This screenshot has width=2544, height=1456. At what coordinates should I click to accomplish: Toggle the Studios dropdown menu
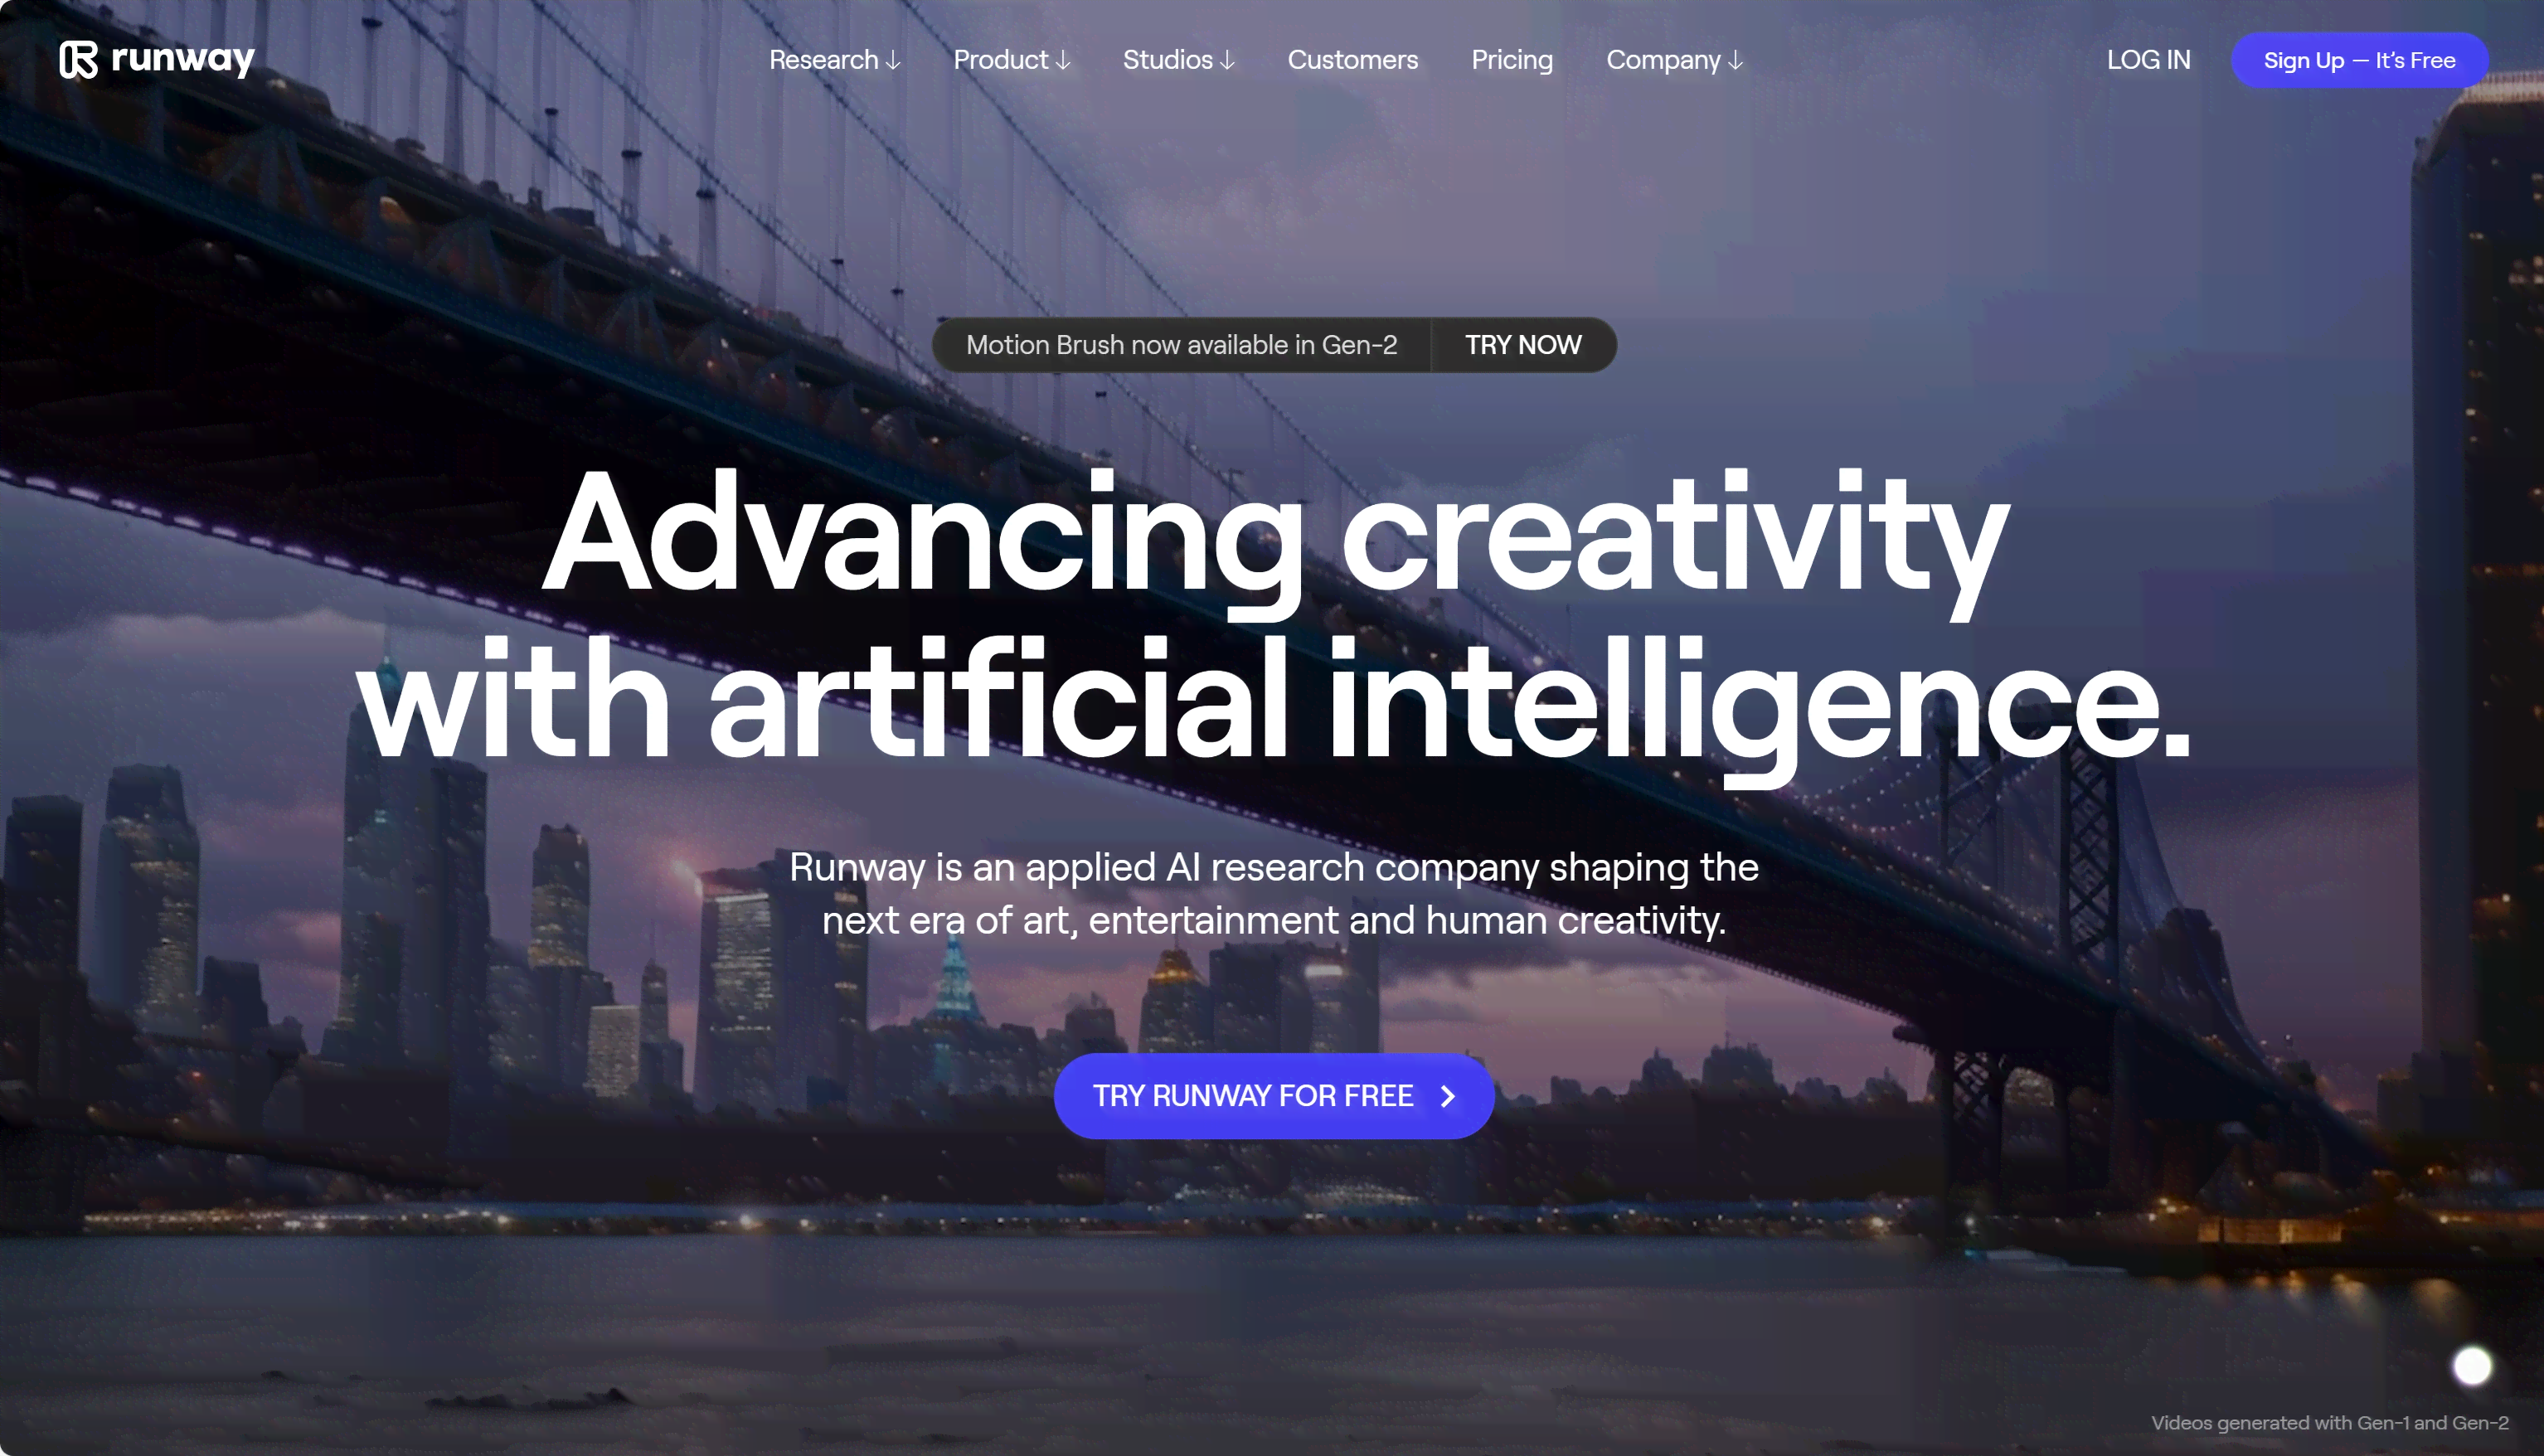click(x=1179, y=60)
